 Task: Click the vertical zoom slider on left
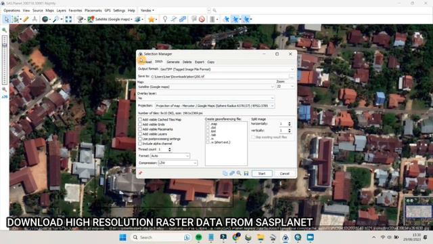click(x=5, y=60)
